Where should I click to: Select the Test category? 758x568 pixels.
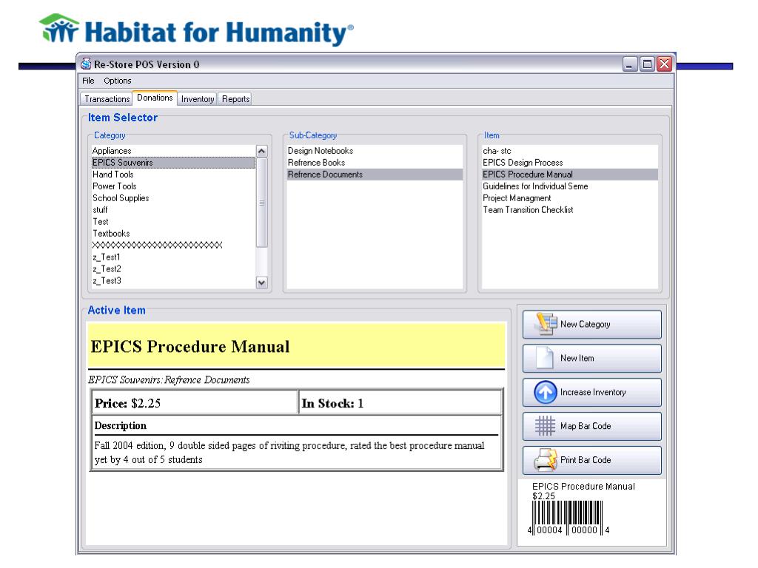173,222
